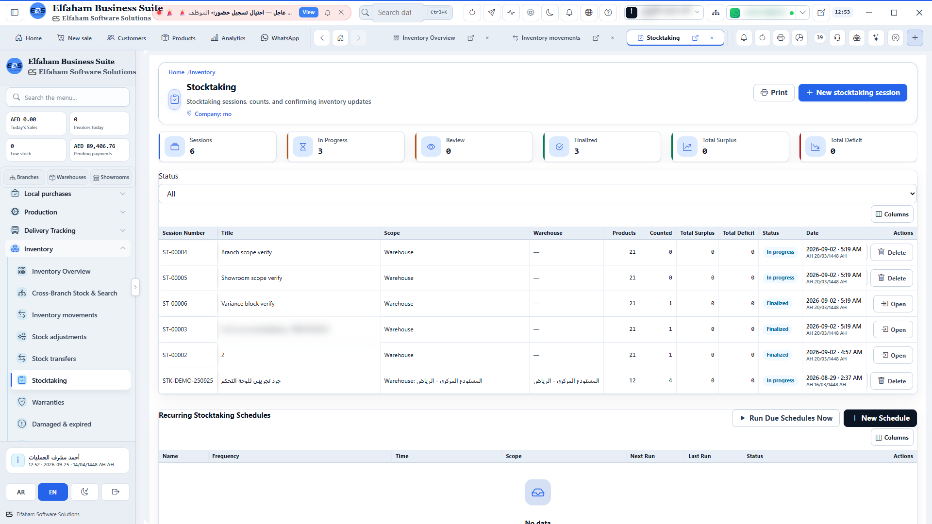Screen dimensions: 932x524
Task: Click the help question mark icon
Action: [x=608, y=13]
